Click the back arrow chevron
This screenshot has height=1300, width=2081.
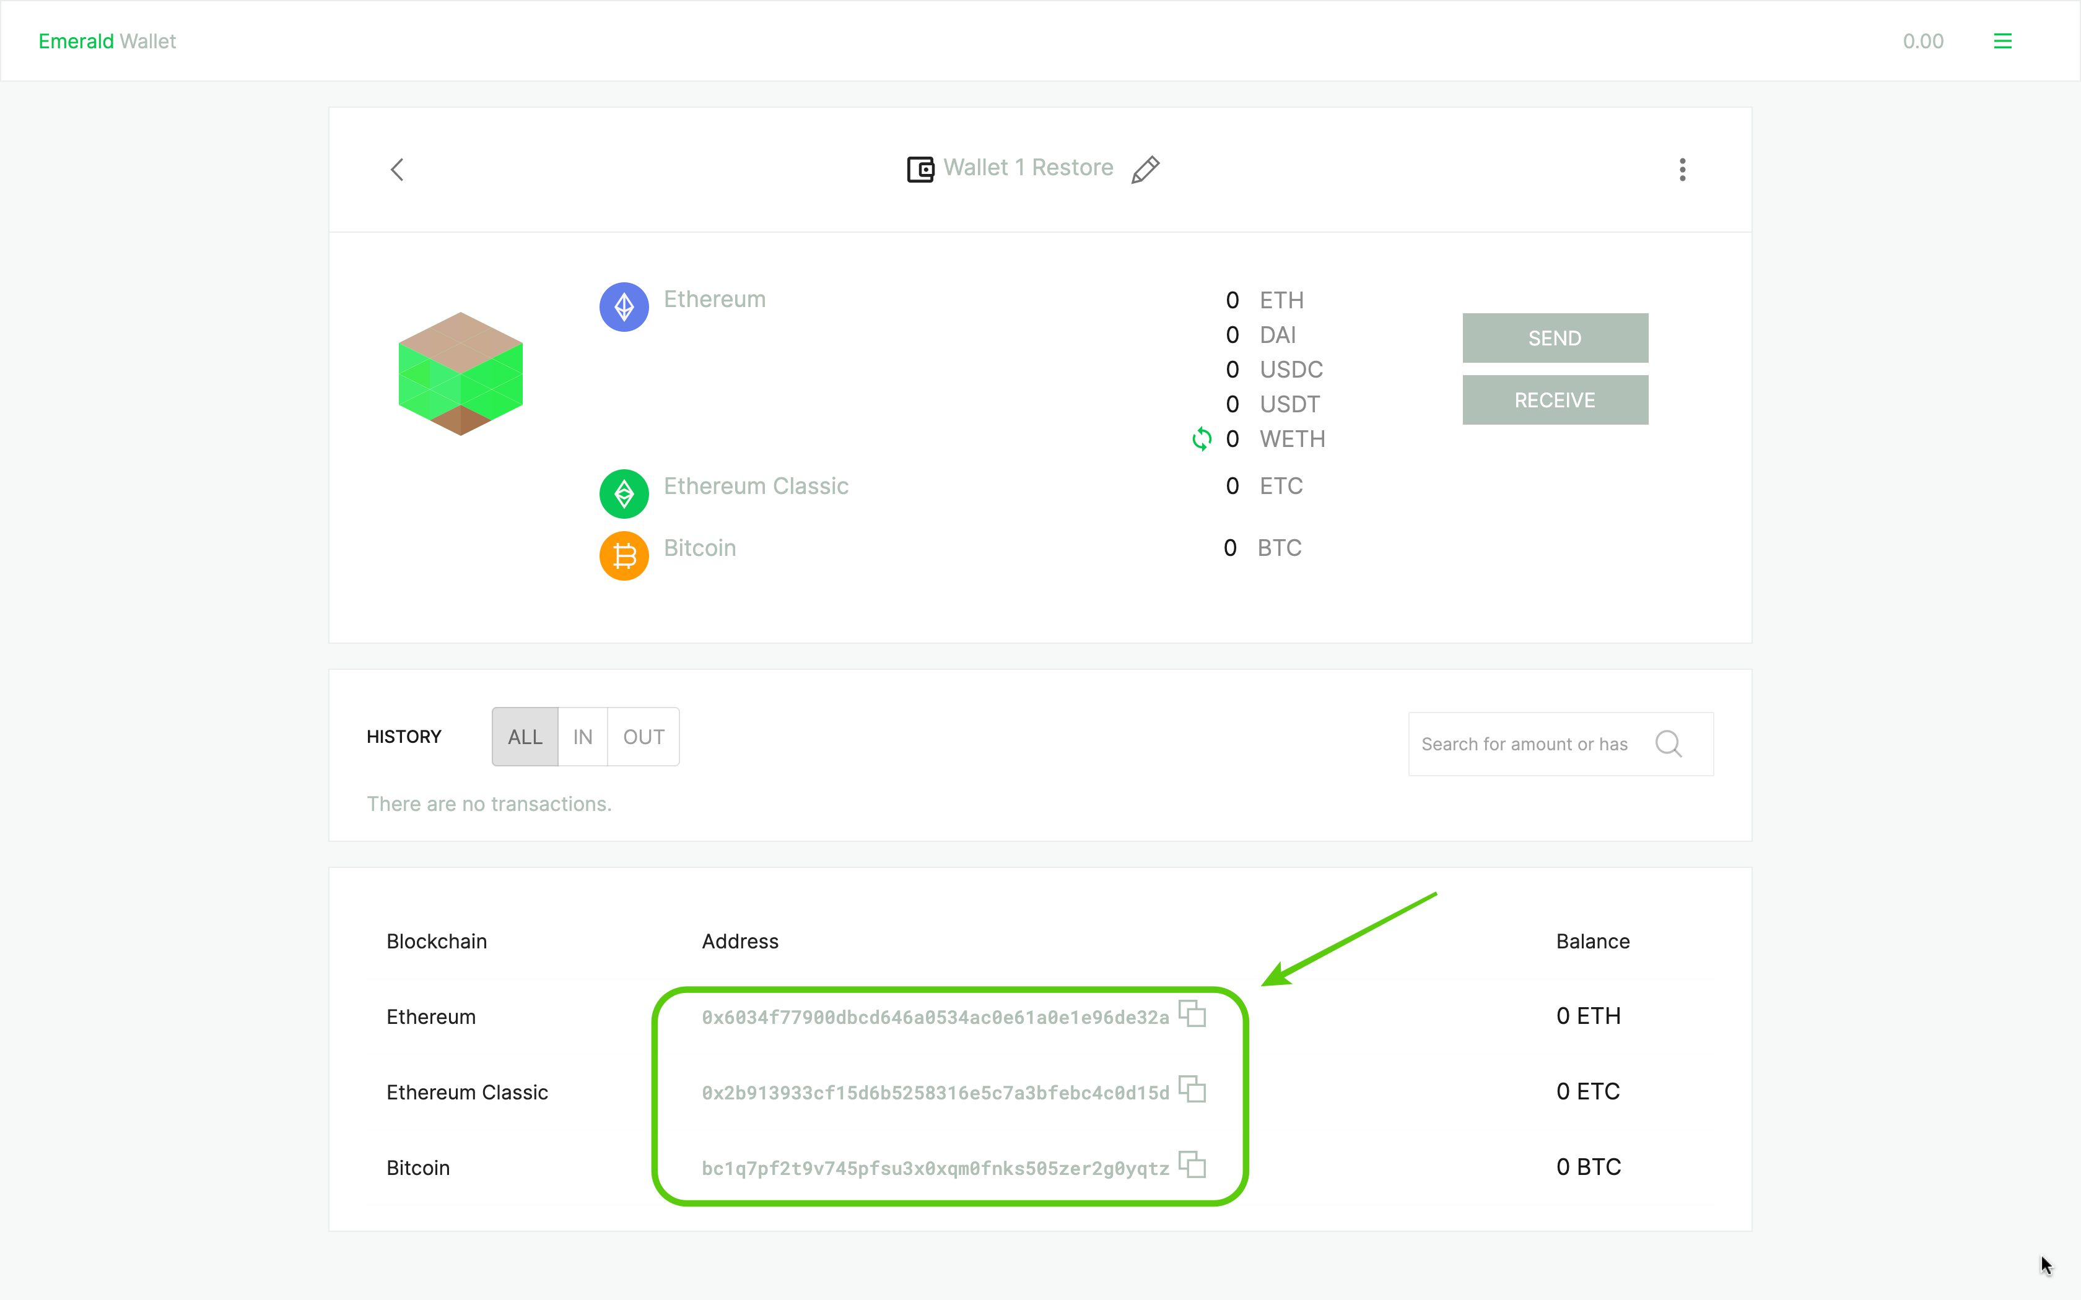pyautogui.click(x=397, y=170)
